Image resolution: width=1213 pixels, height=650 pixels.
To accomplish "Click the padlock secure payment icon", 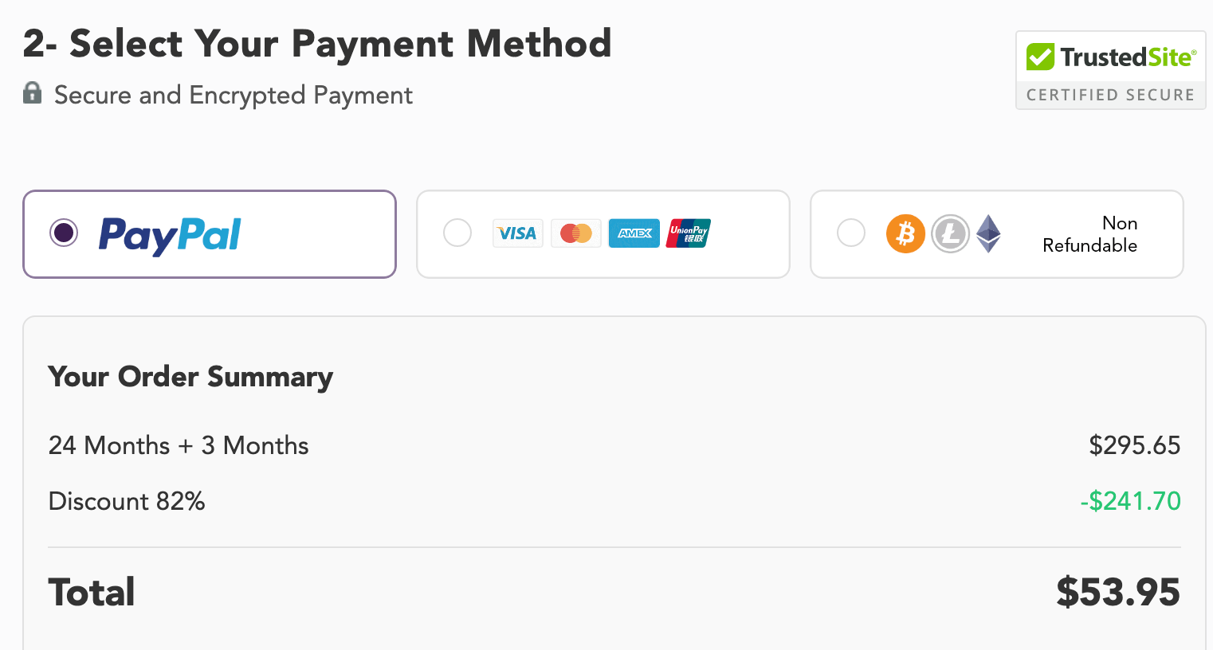I will [32, 92].
